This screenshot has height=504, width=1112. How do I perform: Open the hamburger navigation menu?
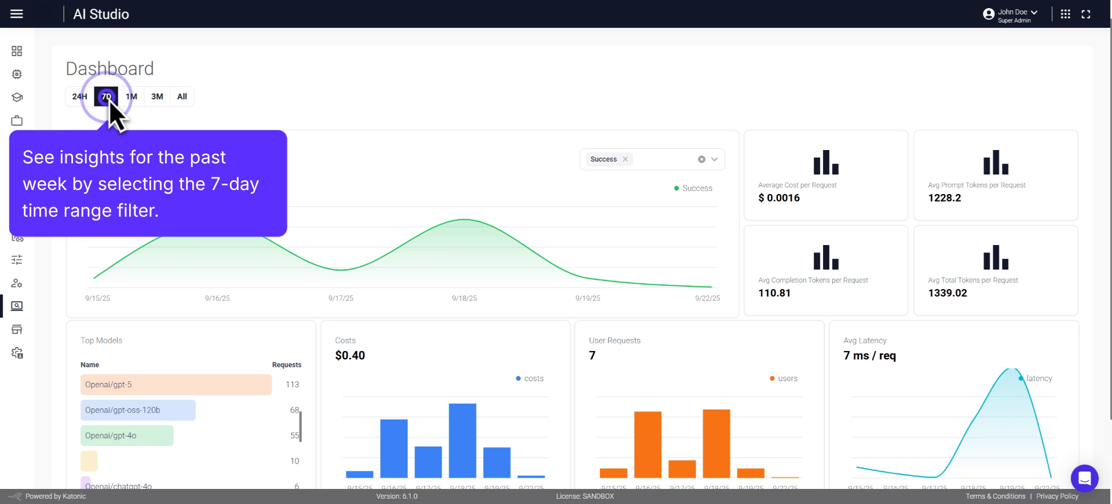point(17,14)
